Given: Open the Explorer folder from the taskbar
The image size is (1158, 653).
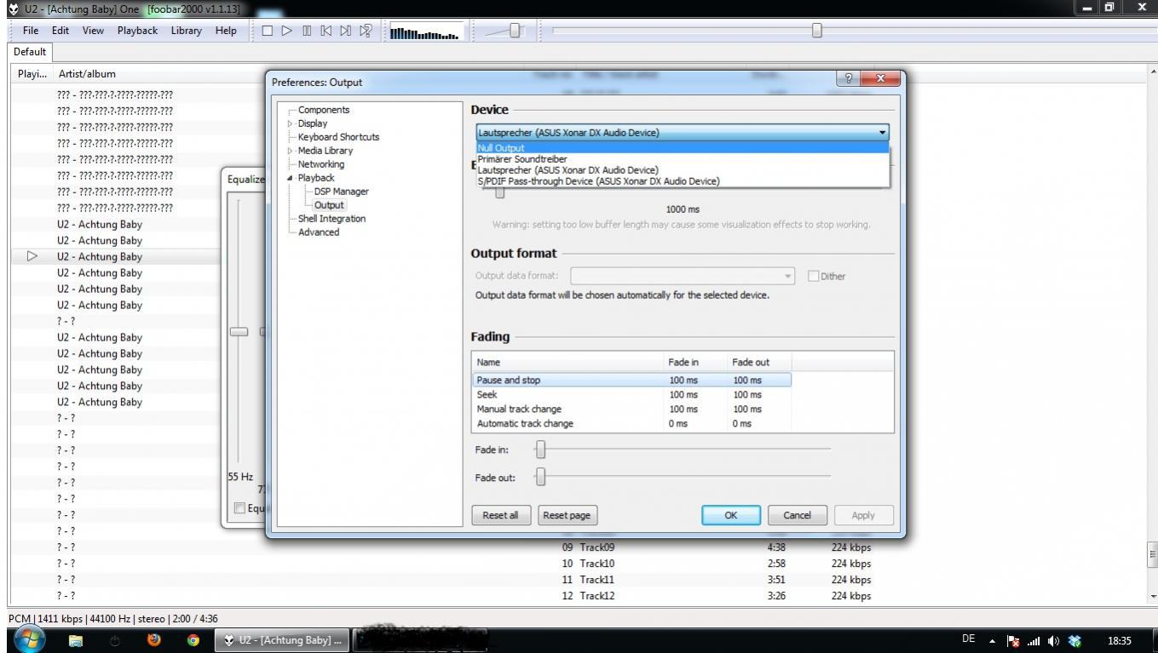Looking at the screenshot, I should 76,640.
